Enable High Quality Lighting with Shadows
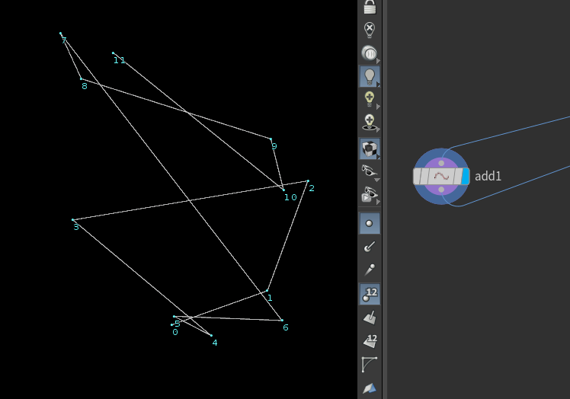This screenshot has height=399, width=570. (370, 122)
